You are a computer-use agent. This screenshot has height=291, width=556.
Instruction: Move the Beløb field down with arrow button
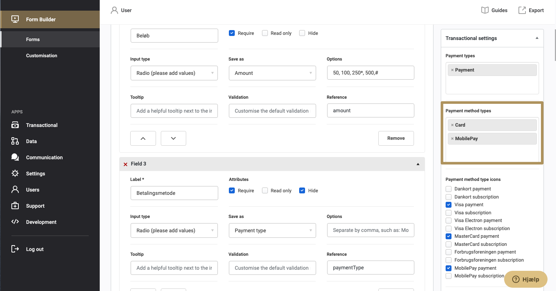pos(173,138)
